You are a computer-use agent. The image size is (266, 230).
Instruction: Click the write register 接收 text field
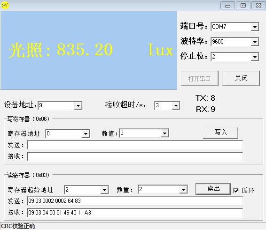pyautogui.click(x=135, y=156)
